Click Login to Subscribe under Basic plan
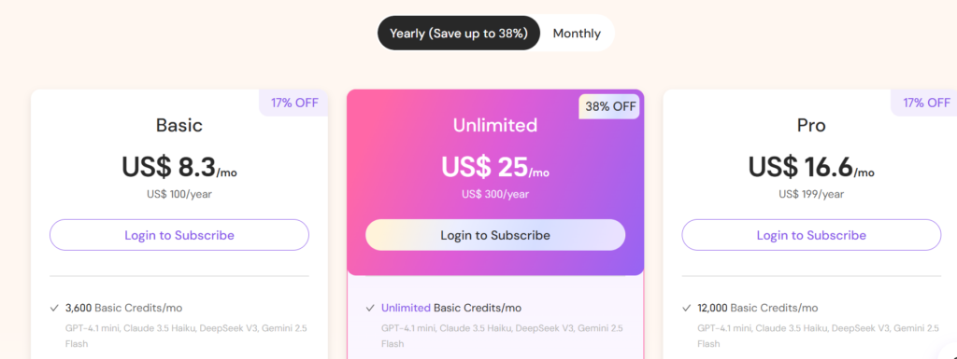Image resolution: width=957 pixels, height=359 pixels. point(179,235)
